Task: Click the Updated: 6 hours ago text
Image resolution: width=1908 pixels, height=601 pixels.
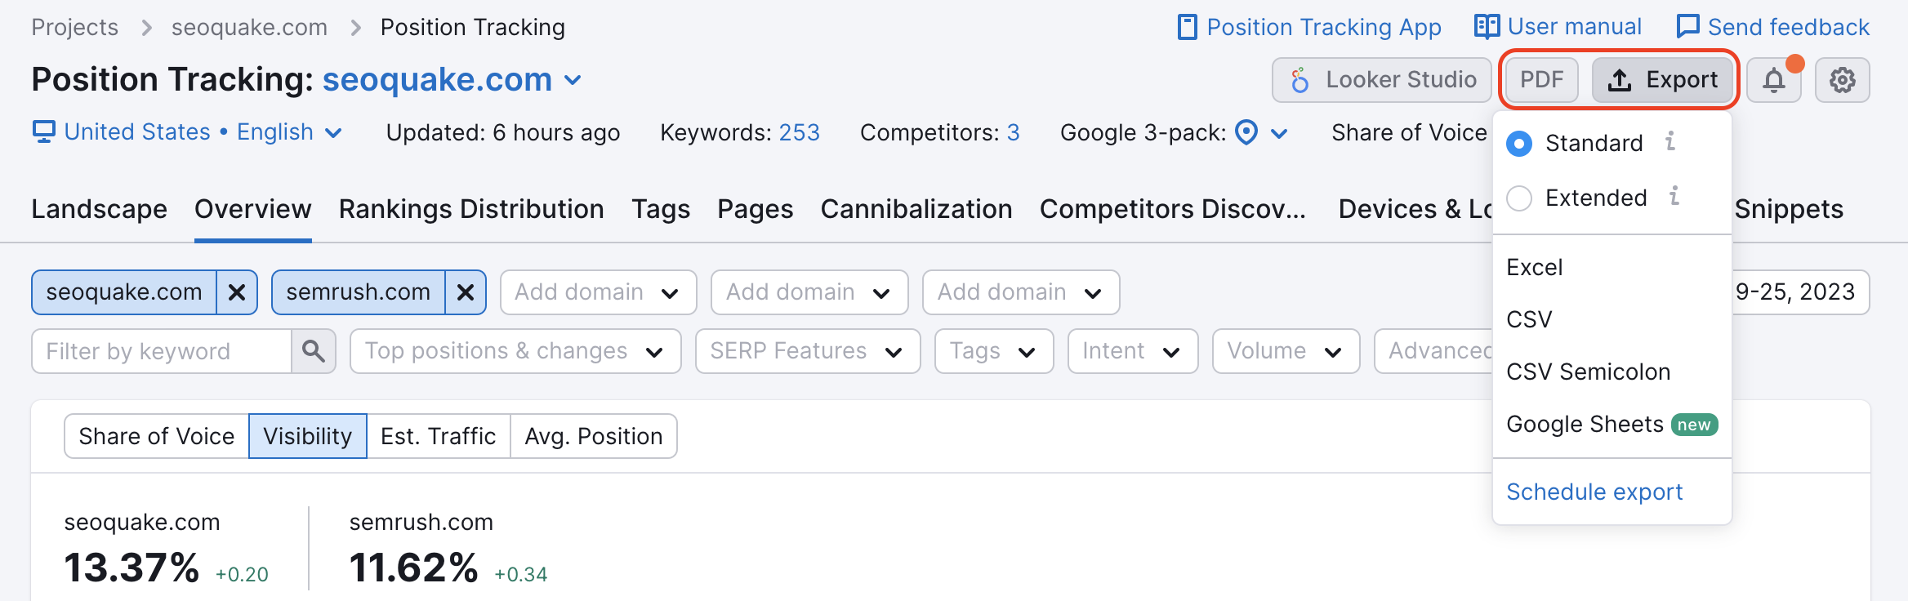Action: point(503,132)
